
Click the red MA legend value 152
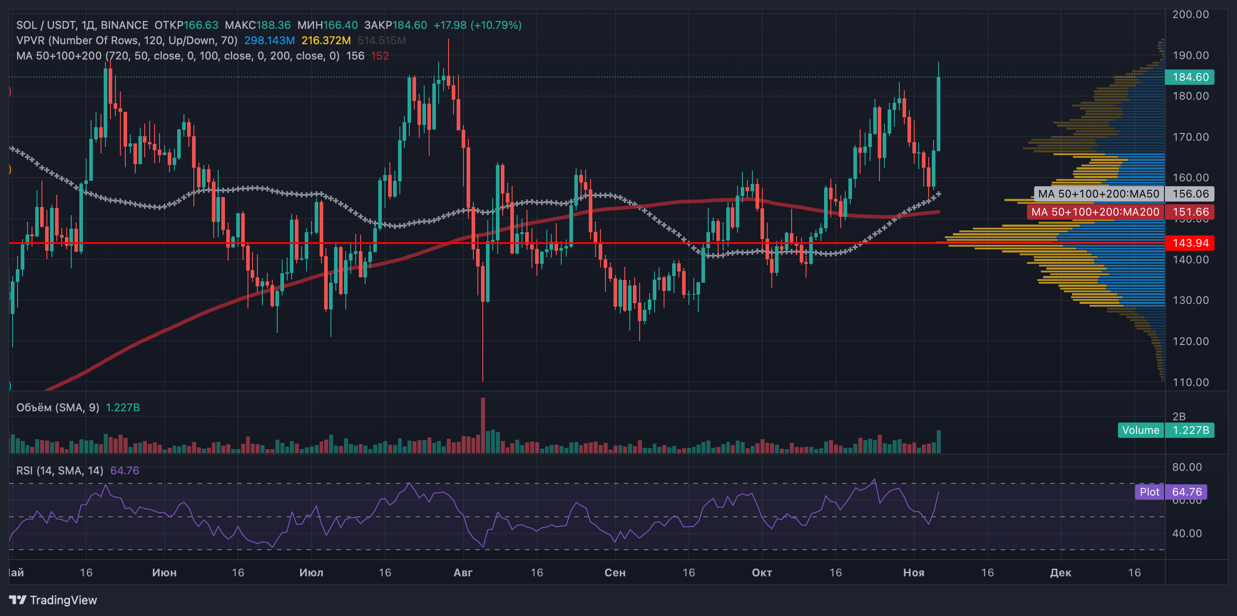coord(380,56)
